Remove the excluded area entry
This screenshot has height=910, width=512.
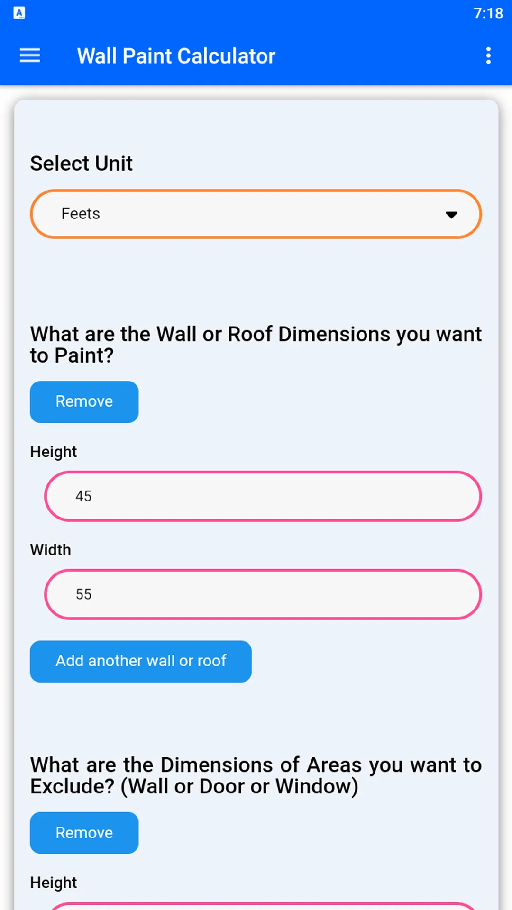(84, 833)
